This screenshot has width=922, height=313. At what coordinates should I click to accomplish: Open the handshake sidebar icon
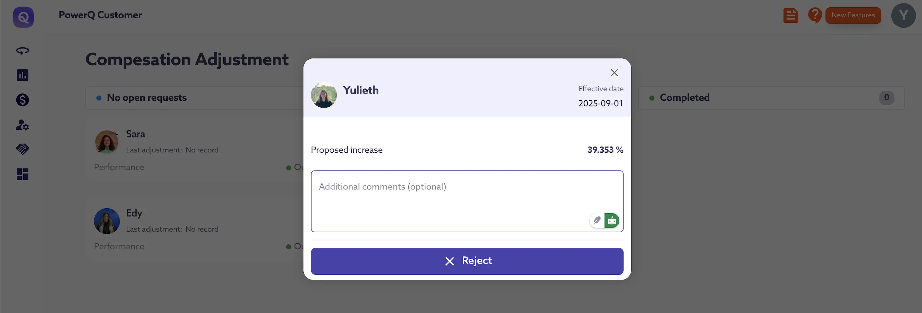[x=22, y=149]
